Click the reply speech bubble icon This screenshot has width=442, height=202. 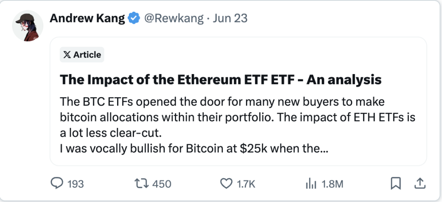pos(57,184)
